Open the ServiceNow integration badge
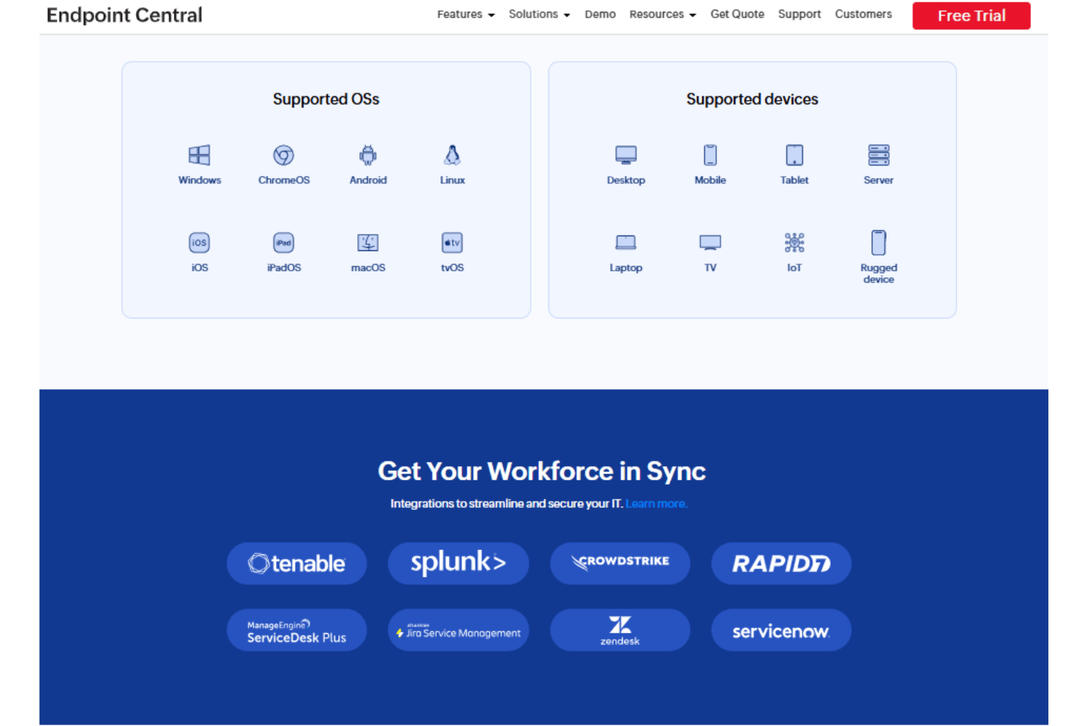 point(781,630)
